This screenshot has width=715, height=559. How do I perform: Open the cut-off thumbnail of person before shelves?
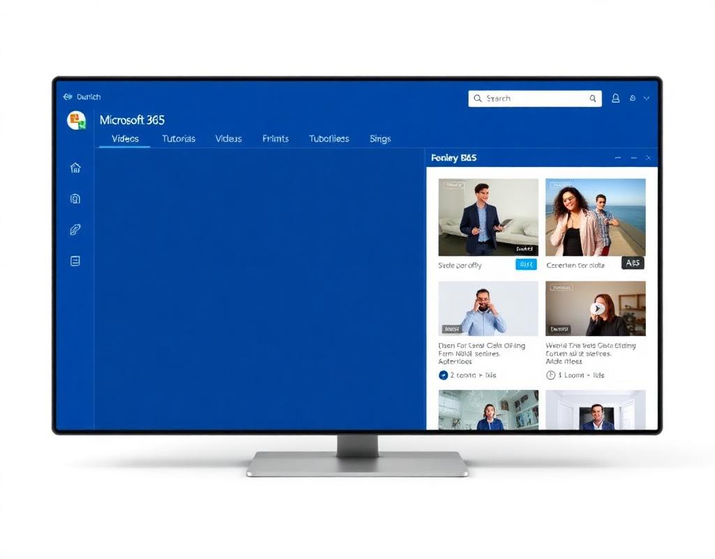pos(488,409)
